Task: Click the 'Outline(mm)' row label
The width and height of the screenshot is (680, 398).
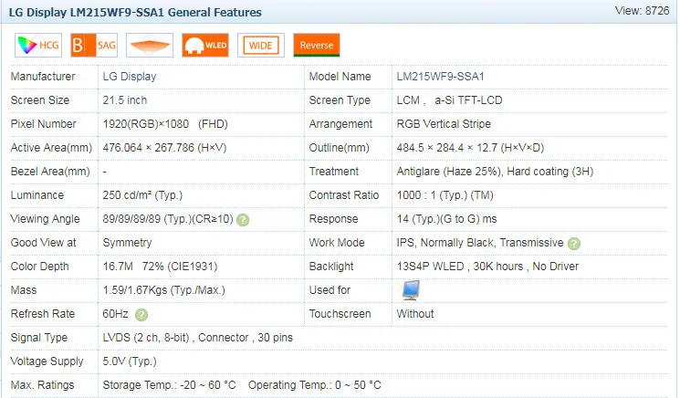Action: tap(340, 148)
